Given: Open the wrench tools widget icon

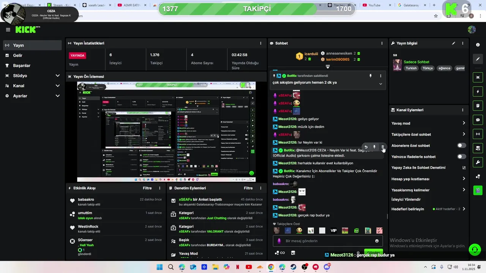Looking at the screenshot, I should tap(478, 162).
